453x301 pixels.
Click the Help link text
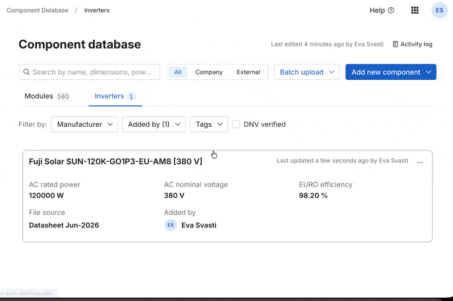(377, 10)
